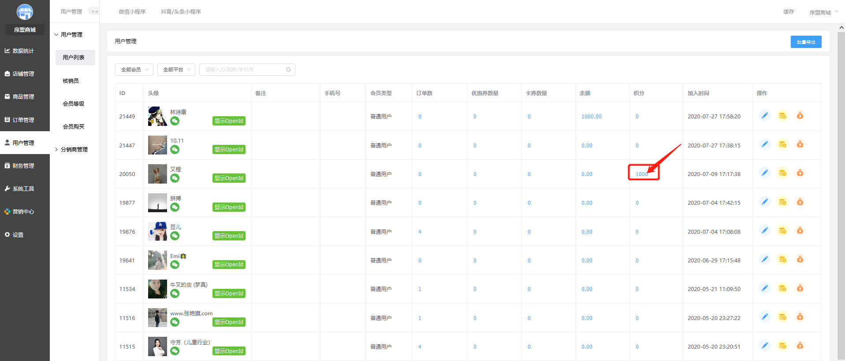845x361 pixels.
Task: Click 显示OpenId for user 10.11
Action: [x=229, y=150]
